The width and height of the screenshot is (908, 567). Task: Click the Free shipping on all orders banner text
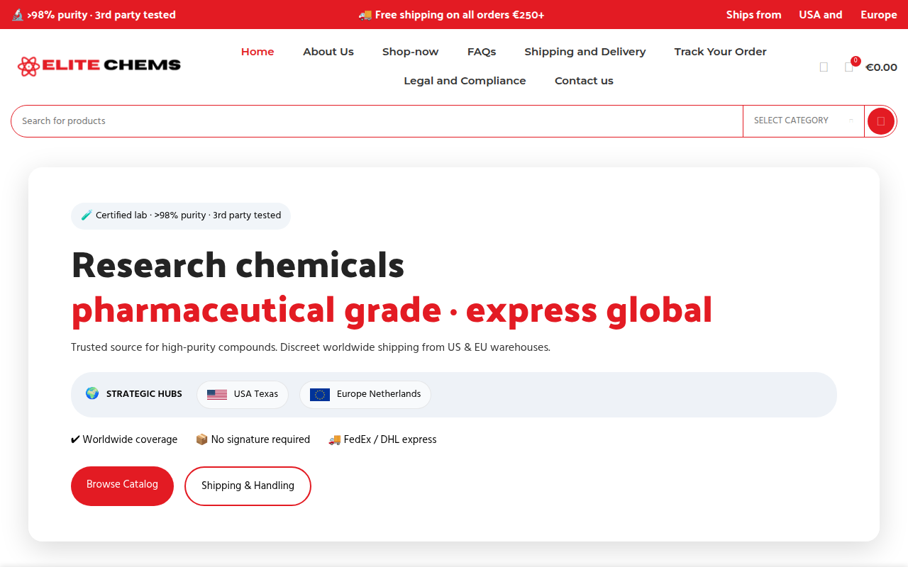(460, 15)
